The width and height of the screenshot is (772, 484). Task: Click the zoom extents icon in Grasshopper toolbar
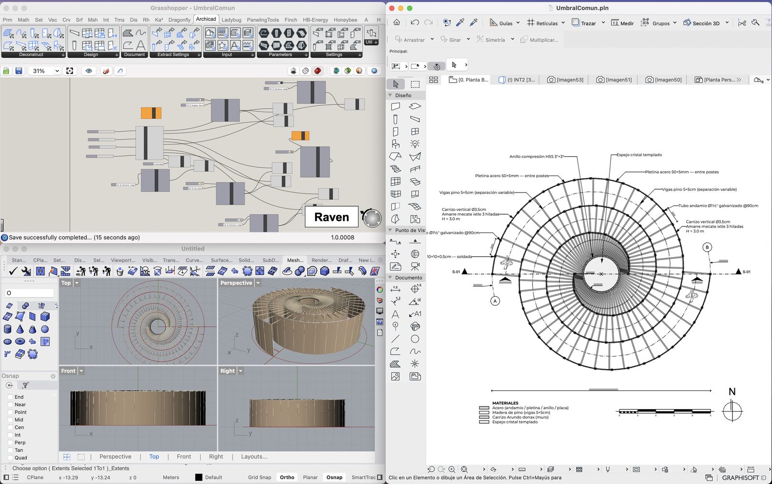coord(70,71)
